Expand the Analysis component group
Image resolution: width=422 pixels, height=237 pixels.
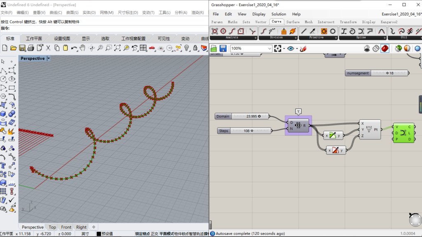(x=256, y=38)
